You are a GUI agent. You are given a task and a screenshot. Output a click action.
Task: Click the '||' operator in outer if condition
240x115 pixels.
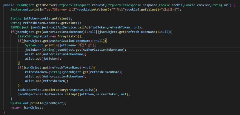pyautogui.click(x=98, y=32)
